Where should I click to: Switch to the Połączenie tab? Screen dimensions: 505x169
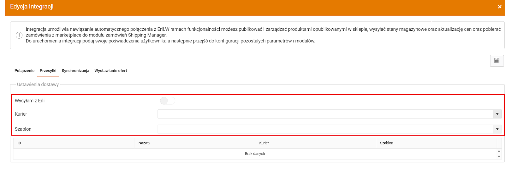coord(24,71)
